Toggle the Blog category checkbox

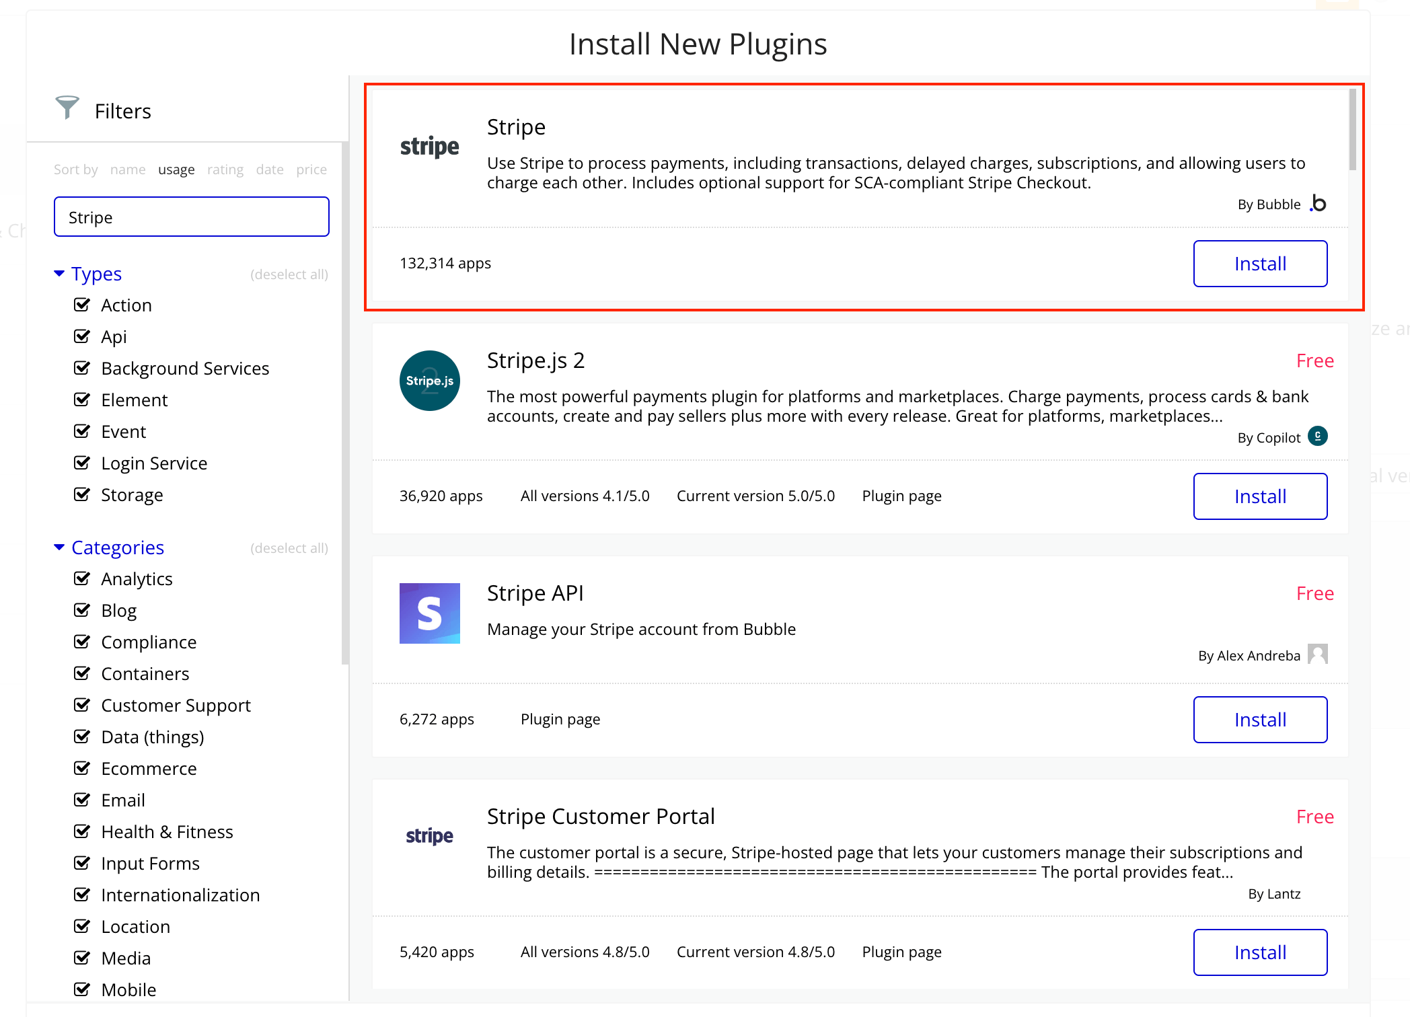tap(82, 610)
